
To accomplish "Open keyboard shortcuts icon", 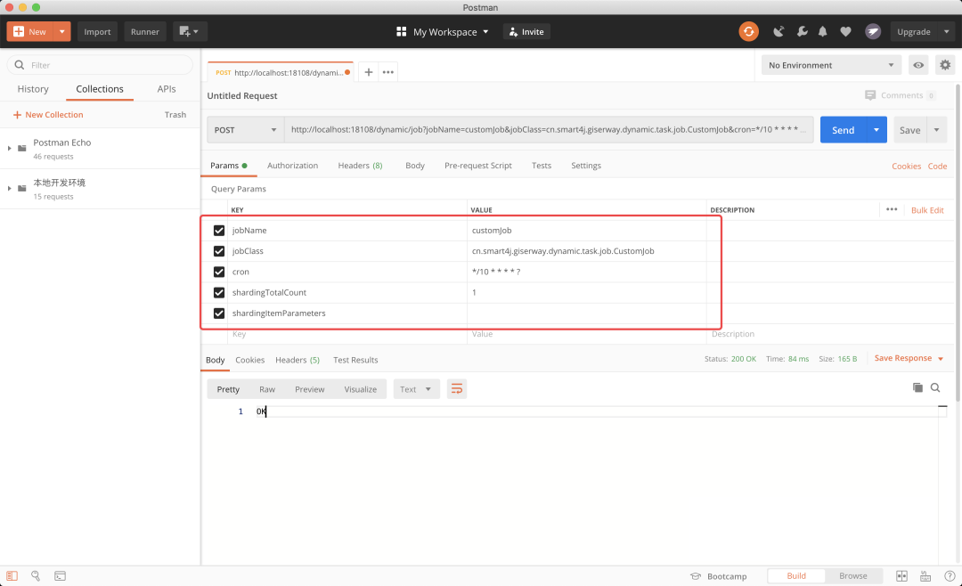I will [925, 576].
